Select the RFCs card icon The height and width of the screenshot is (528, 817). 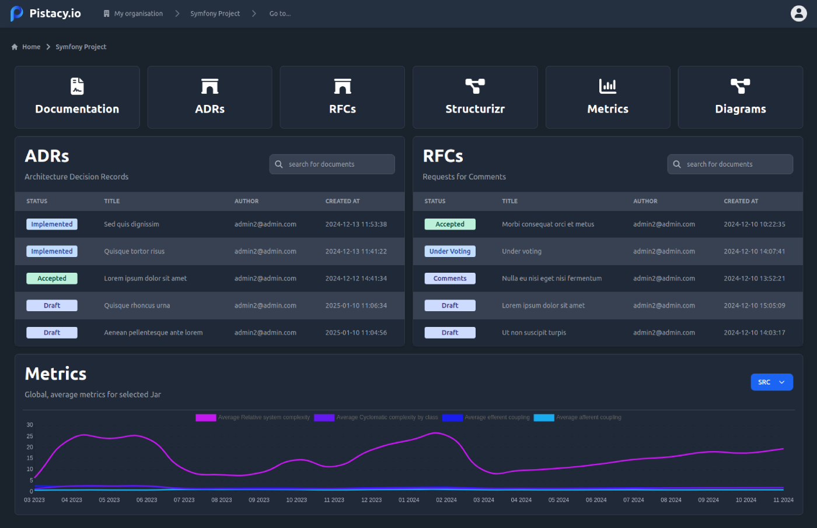click(342, 85)
